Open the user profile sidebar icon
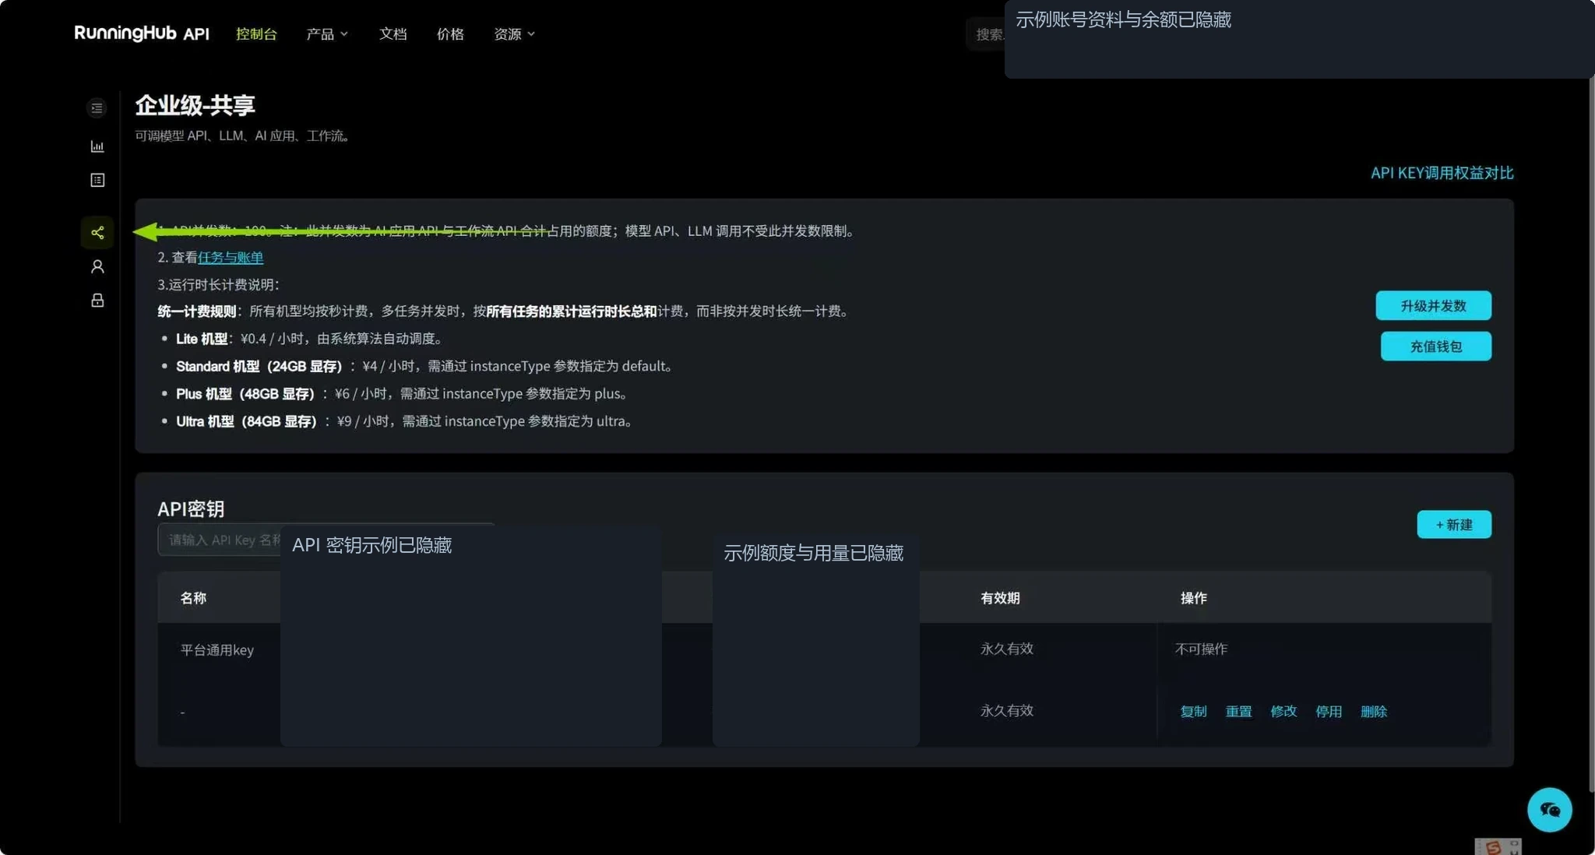Screen dimensions: 1595x855 pos(97,266)
